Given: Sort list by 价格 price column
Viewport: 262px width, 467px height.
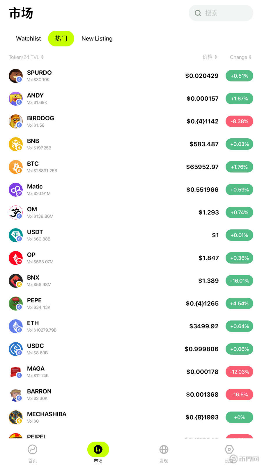Looking at the screenshot, I should pos(210,57).
